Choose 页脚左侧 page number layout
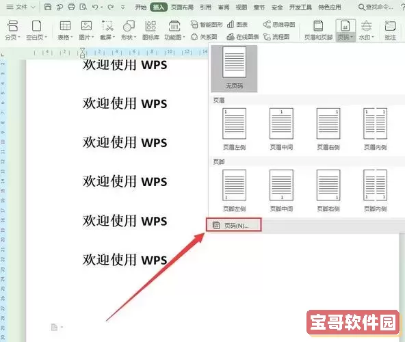Image resolution: width=405 pixels, height=342 pixels. (234, 190)
